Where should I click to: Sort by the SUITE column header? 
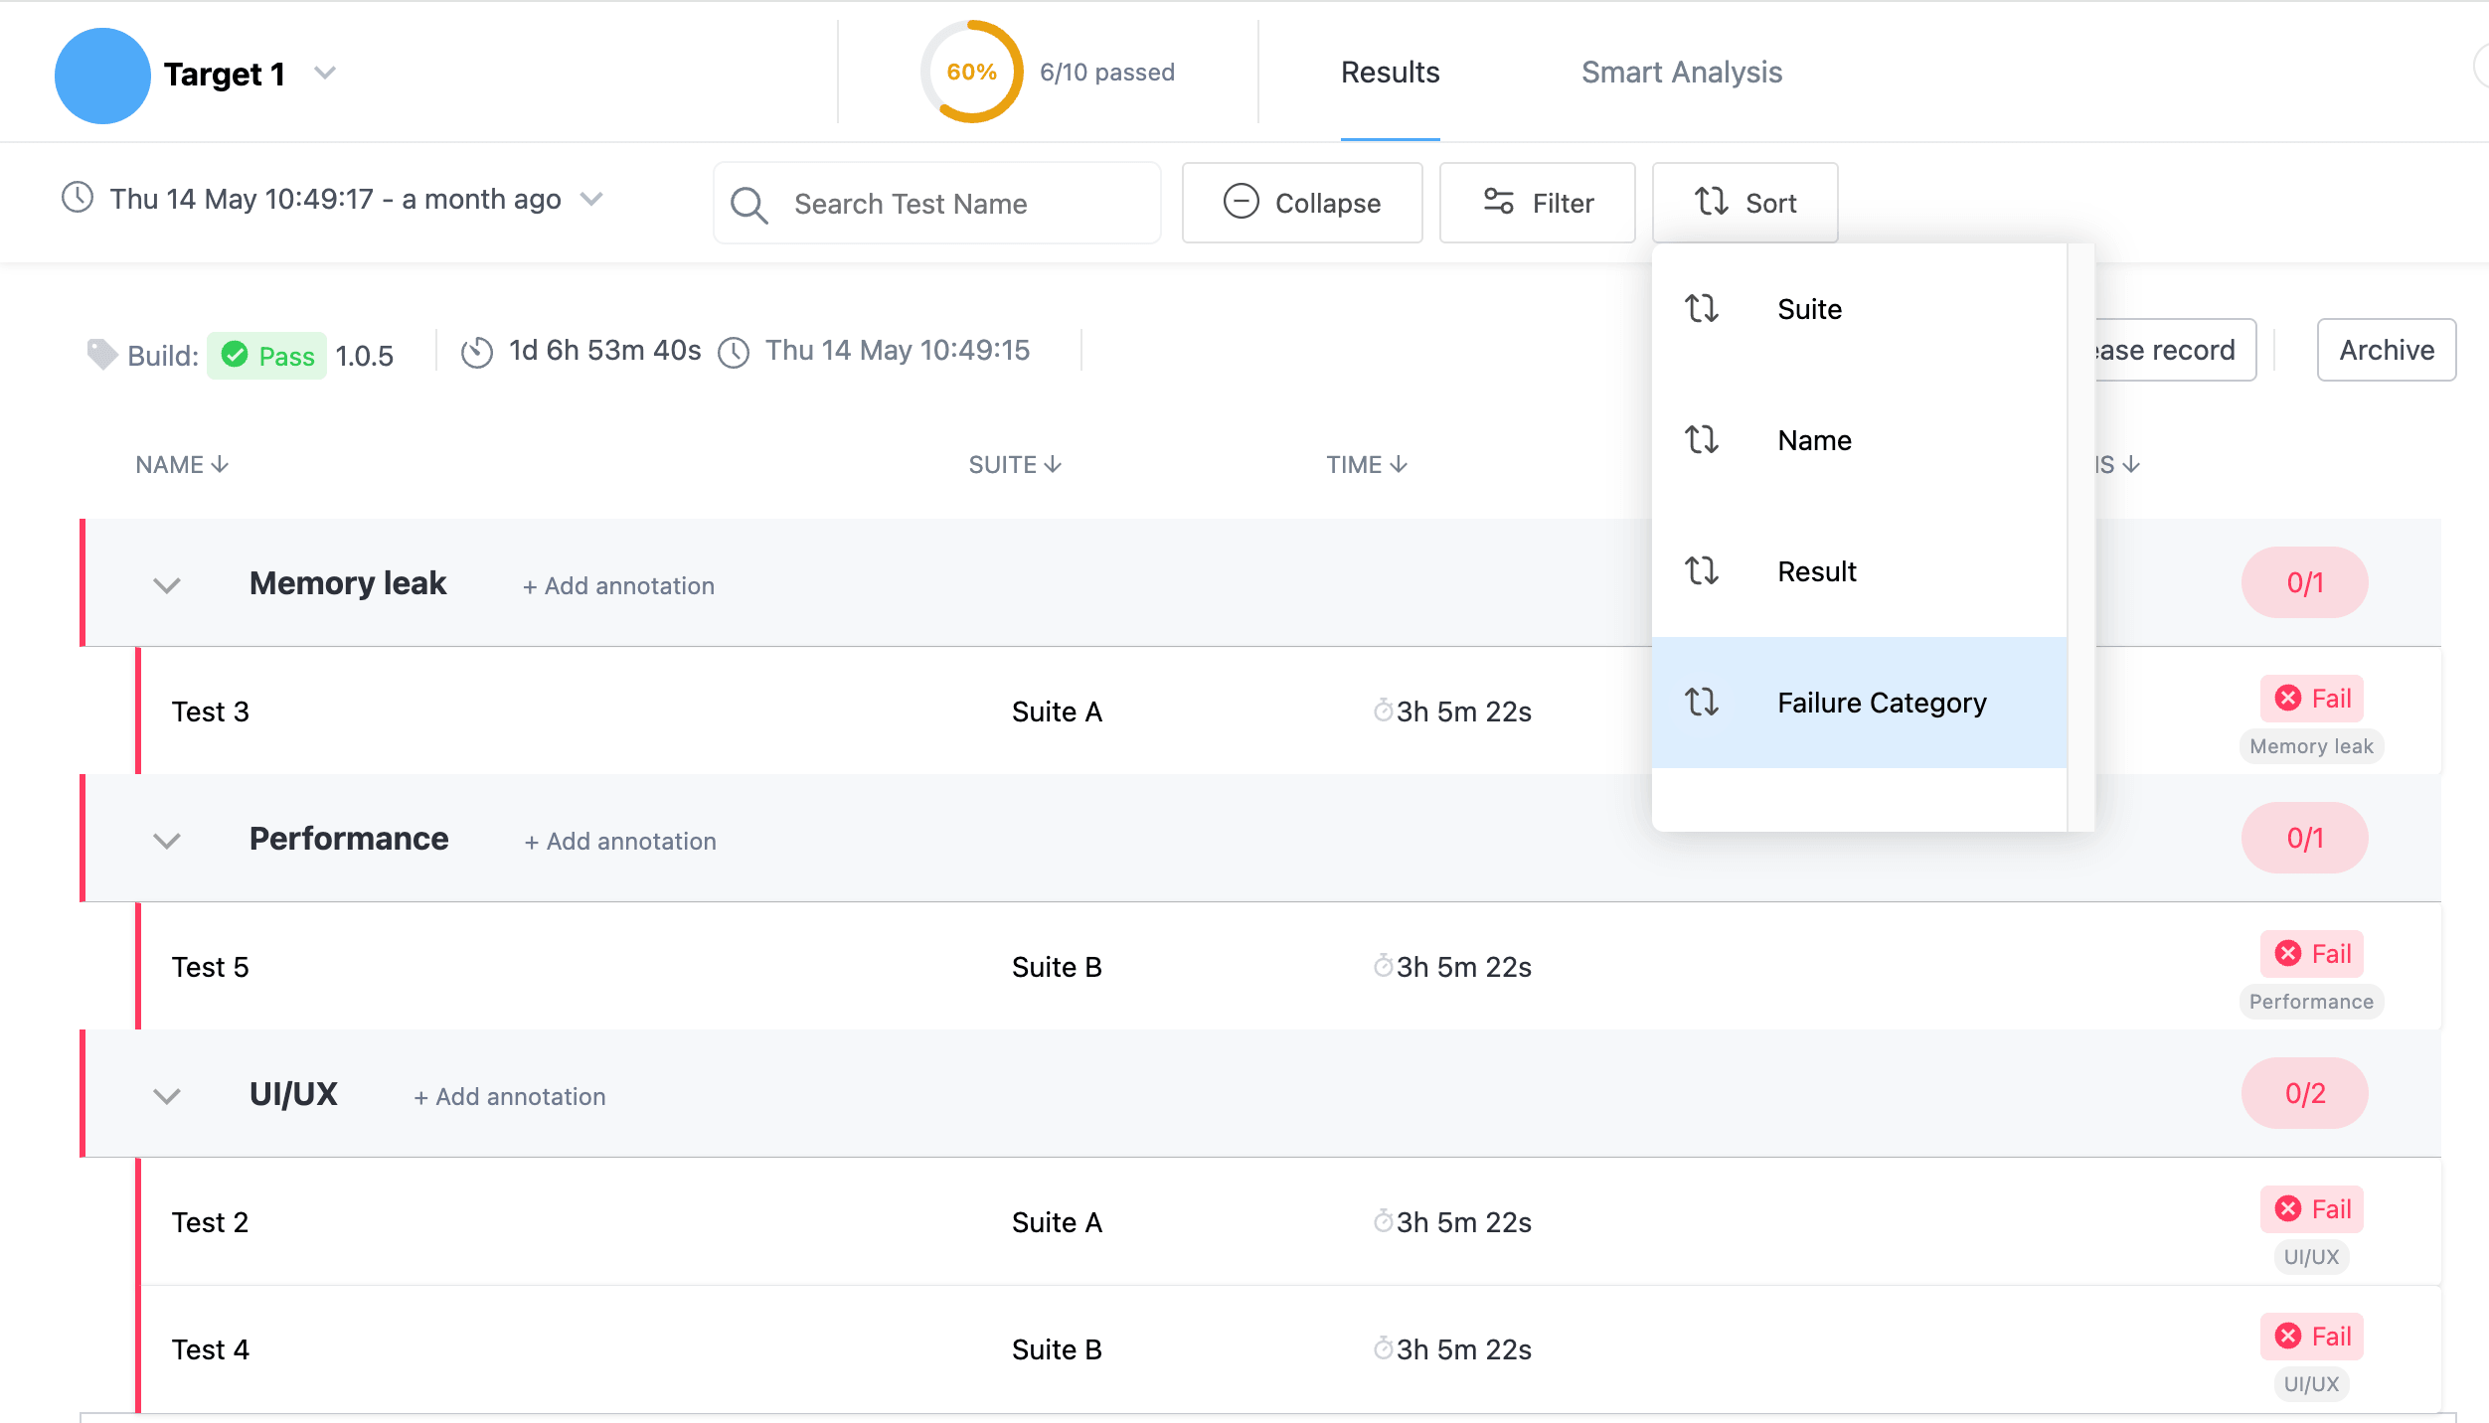click(1015, 465)
